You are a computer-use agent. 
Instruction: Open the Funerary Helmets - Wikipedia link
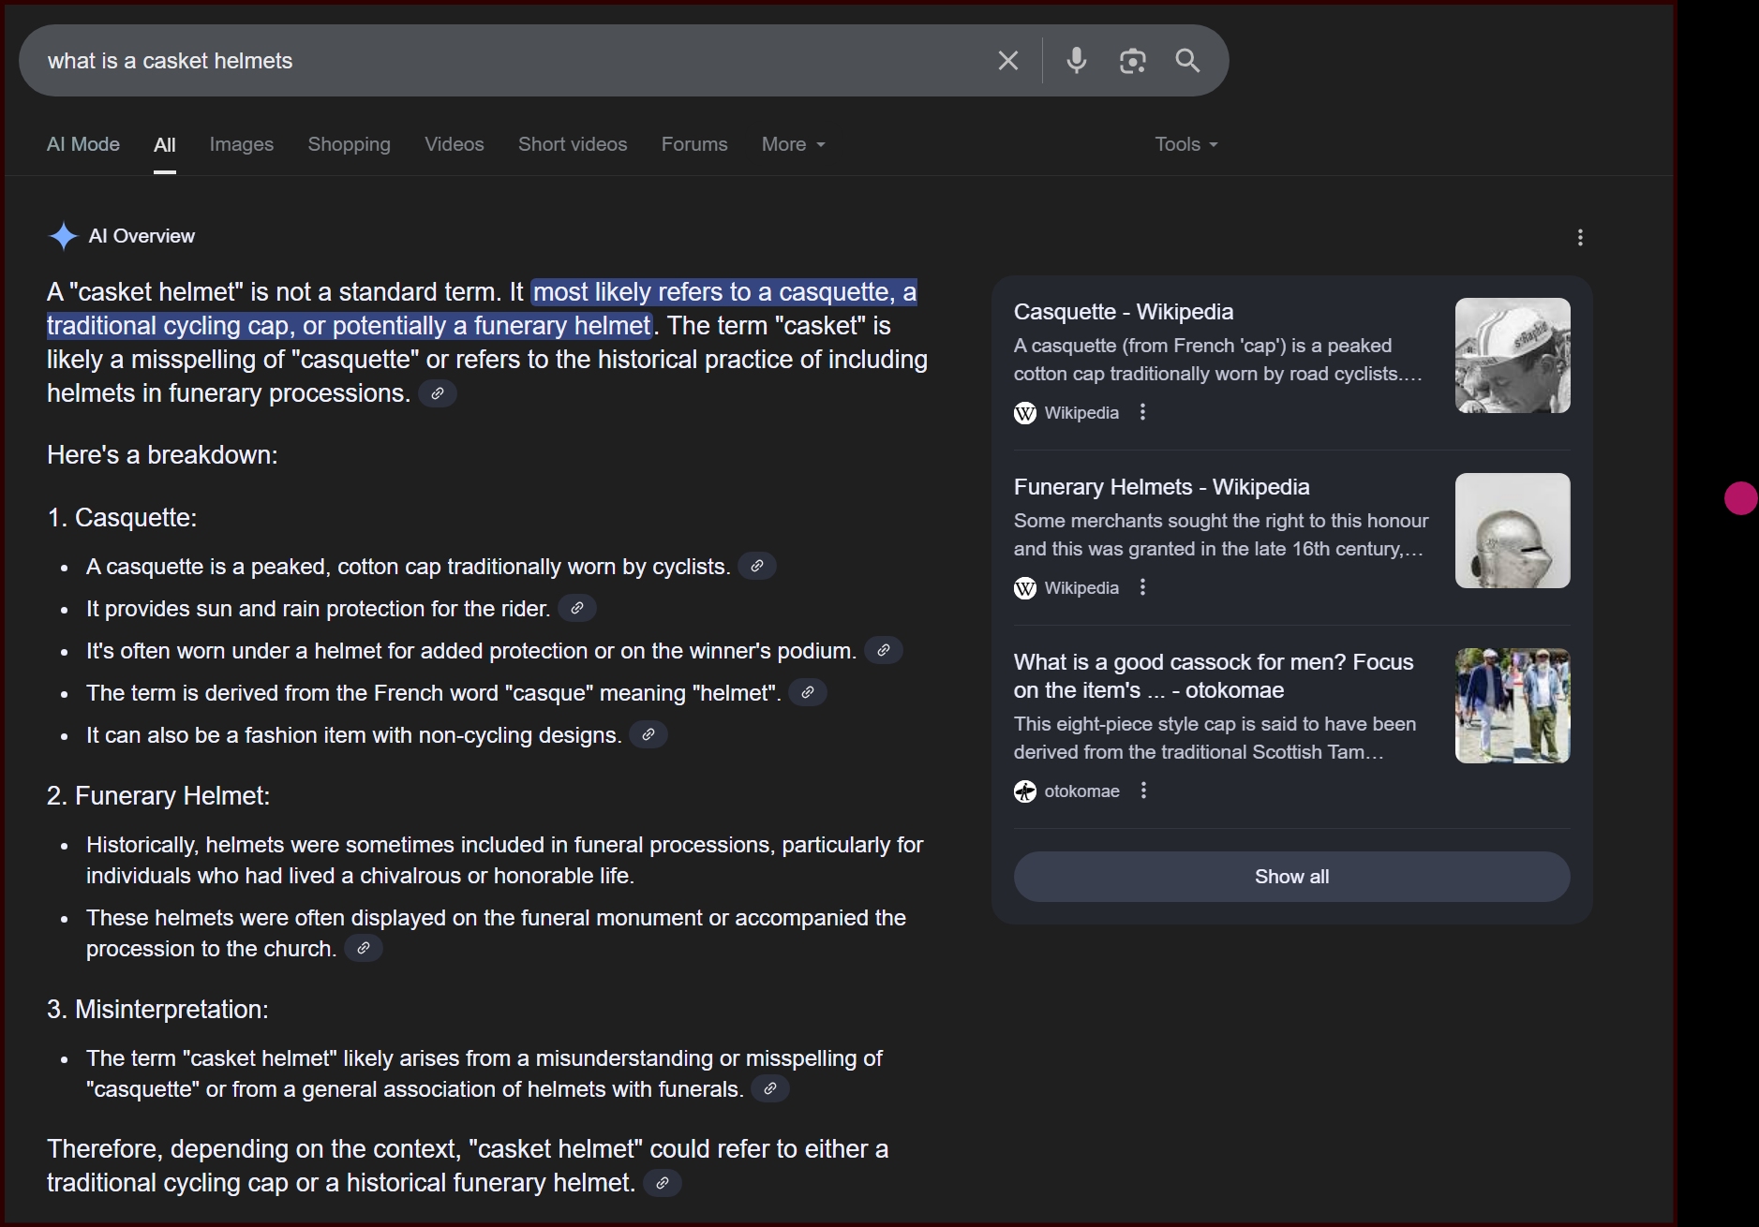(x=1161, y=487)
